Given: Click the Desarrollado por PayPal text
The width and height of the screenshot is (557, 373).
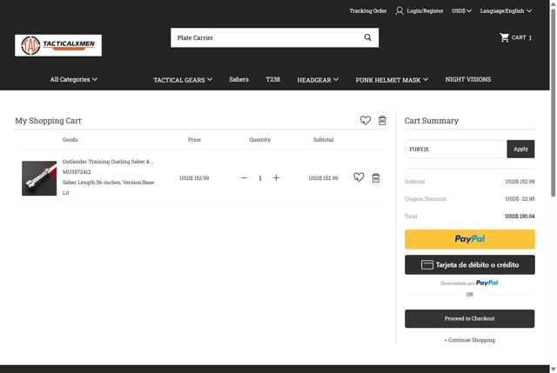Looking at the screenshot, I should click(x=469, y=283).
